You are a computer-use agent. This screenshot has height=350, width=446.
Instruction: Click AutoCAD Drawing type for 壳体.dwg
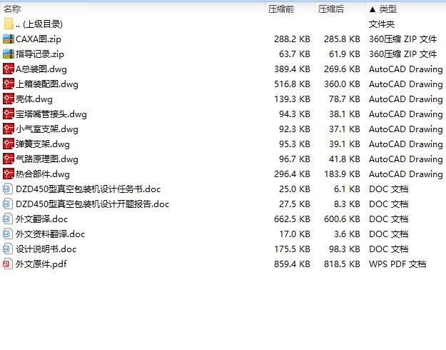click(x=406, y=99)
